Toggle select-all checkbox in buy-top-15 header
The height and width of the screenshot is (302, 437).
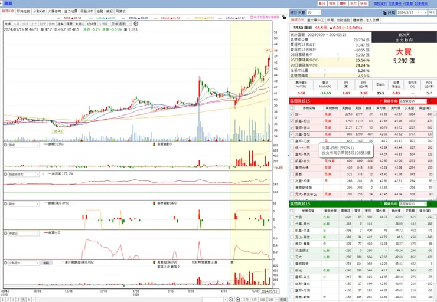pyautogui.click(x=292, y=108)
